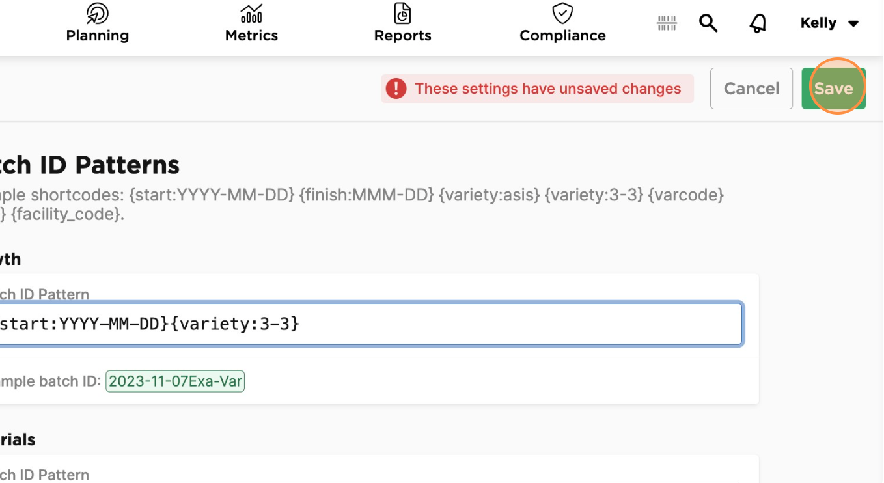Click the Metrics bar chart icon
Screen dimensions: 884x483
(251, 13)
